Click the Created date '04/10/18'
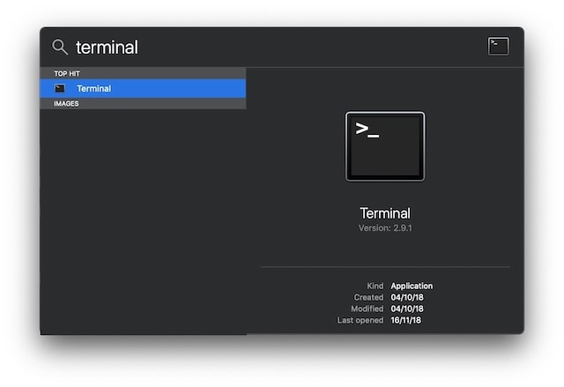Viewport: 564px width, 387px height. pyautogui.click(x=407, y=297)
